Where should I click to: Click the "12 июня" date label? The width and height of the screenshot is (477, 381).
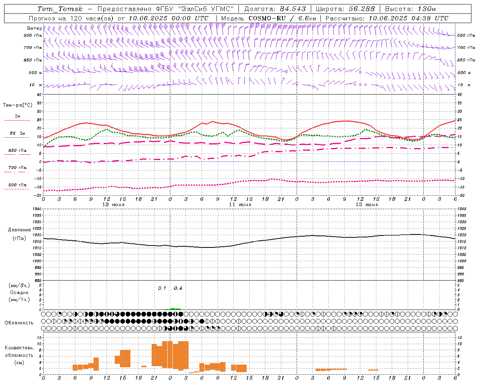coord(367,205)
